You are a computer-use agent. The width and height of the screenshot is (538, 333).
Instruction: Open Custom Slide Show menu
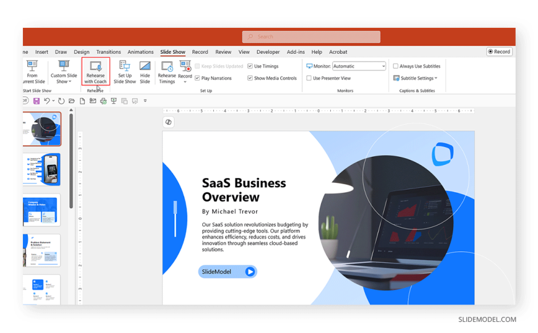(x=64, y=72)
